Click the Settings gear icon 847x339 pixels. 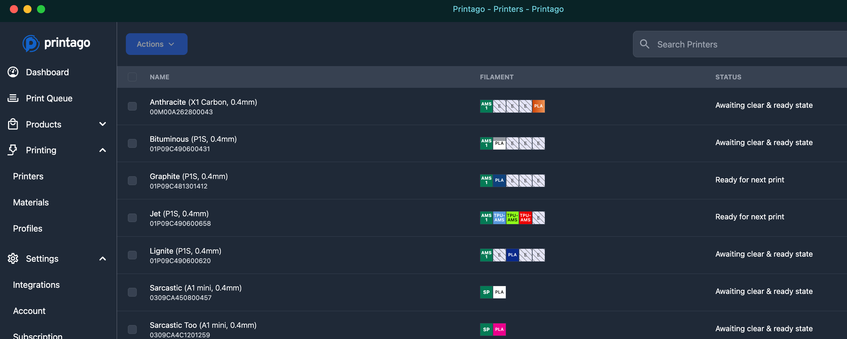13,259
